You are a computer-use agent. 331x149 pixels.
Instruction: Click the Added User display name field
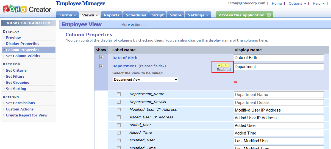pos(279,125)
